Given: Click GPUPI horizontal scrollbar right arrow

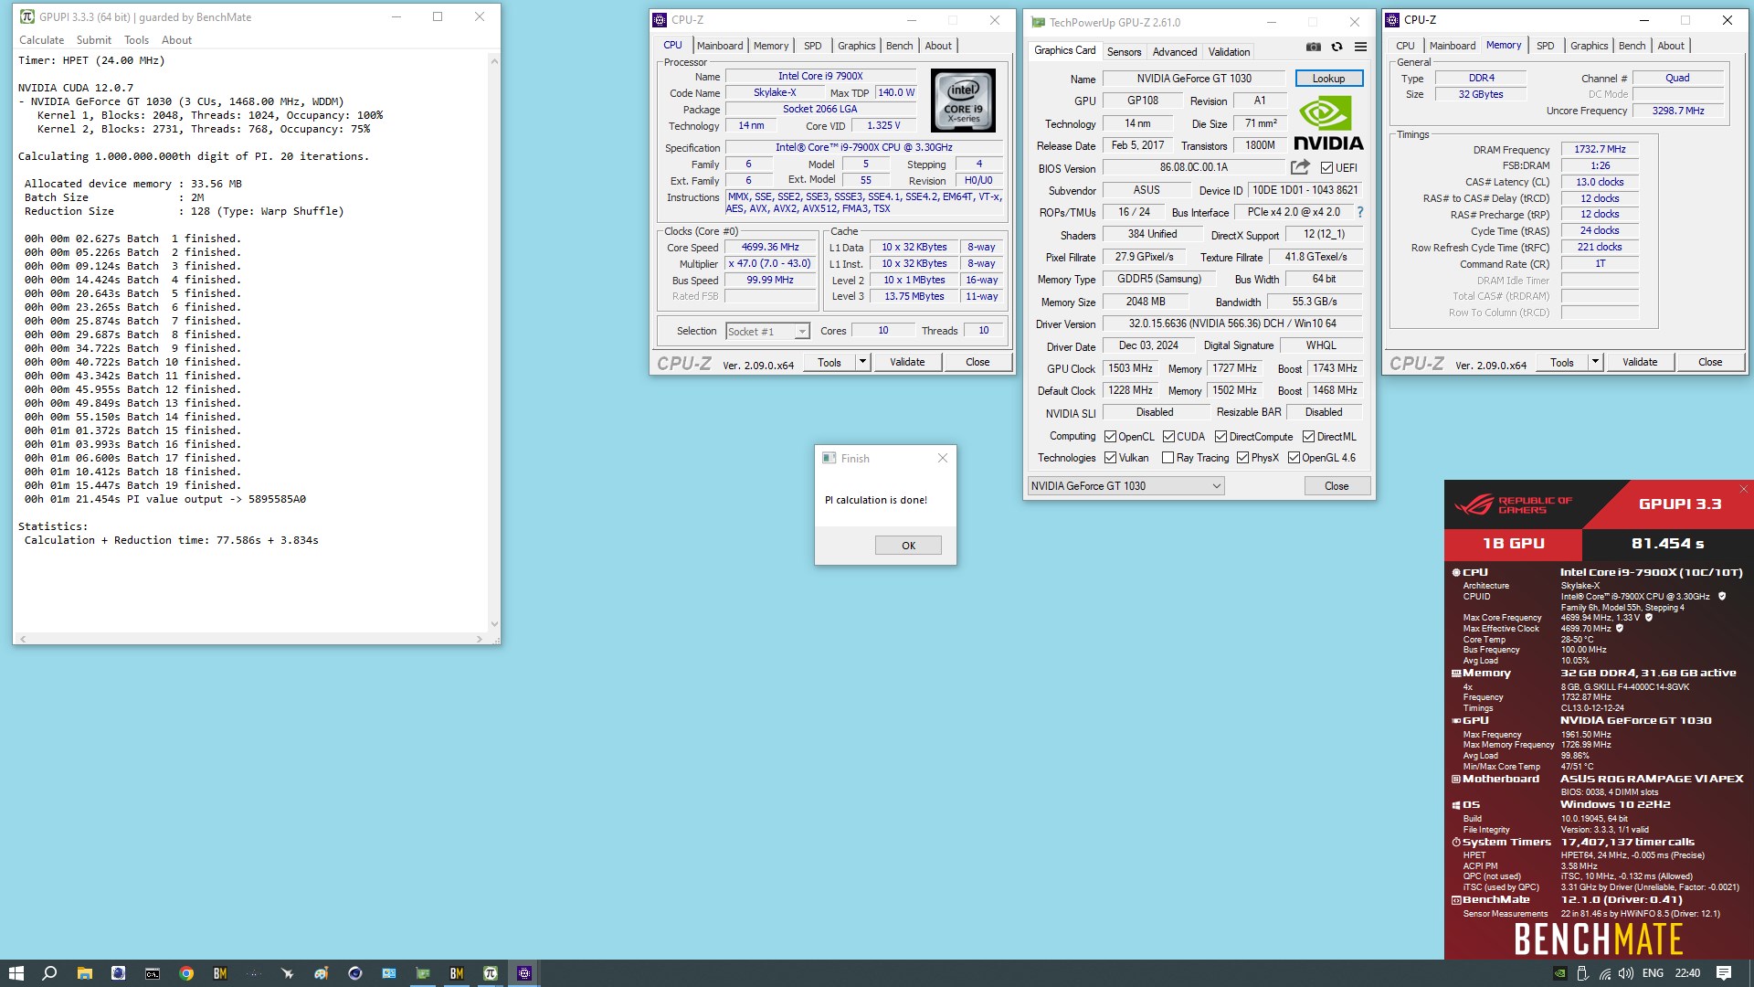Looking at the screenshot, I should point(480,639).
